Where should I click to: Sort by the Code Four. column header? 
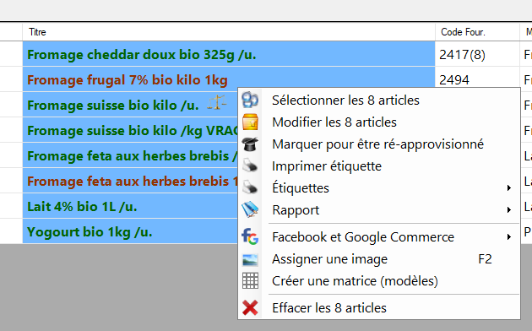[x=477, y=32]
